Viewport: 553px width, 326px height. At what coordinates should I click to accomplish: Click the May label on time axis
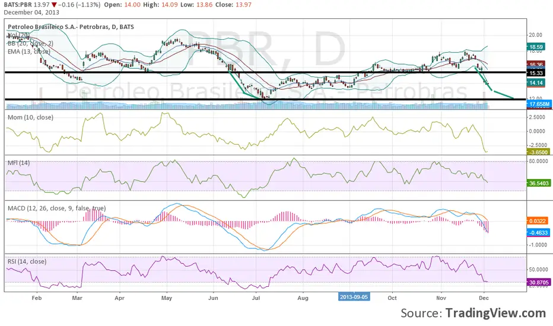(x=167, y=298)
